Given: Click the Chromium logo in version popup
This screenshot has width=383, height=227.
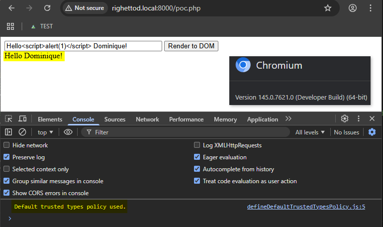Looking at the screenshot, I should (x=243, y=65).
